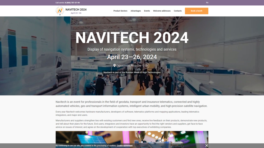Open the Contacts page
Viewport: 264px width, 148px height.
[x=178, y=11]
